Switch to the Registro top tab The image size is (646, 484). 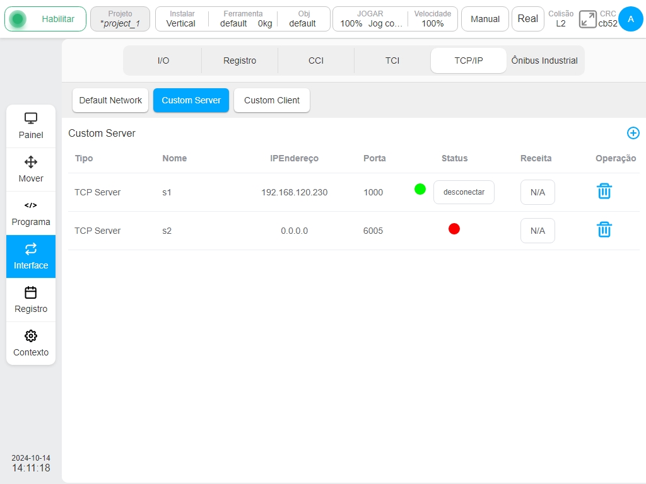(x=240, y=60)
